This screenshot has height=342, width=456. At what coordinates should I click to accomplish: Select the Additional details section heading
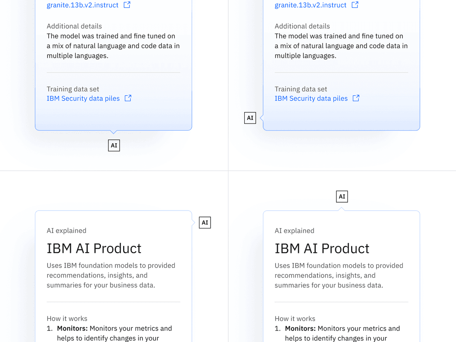[74, 26]
